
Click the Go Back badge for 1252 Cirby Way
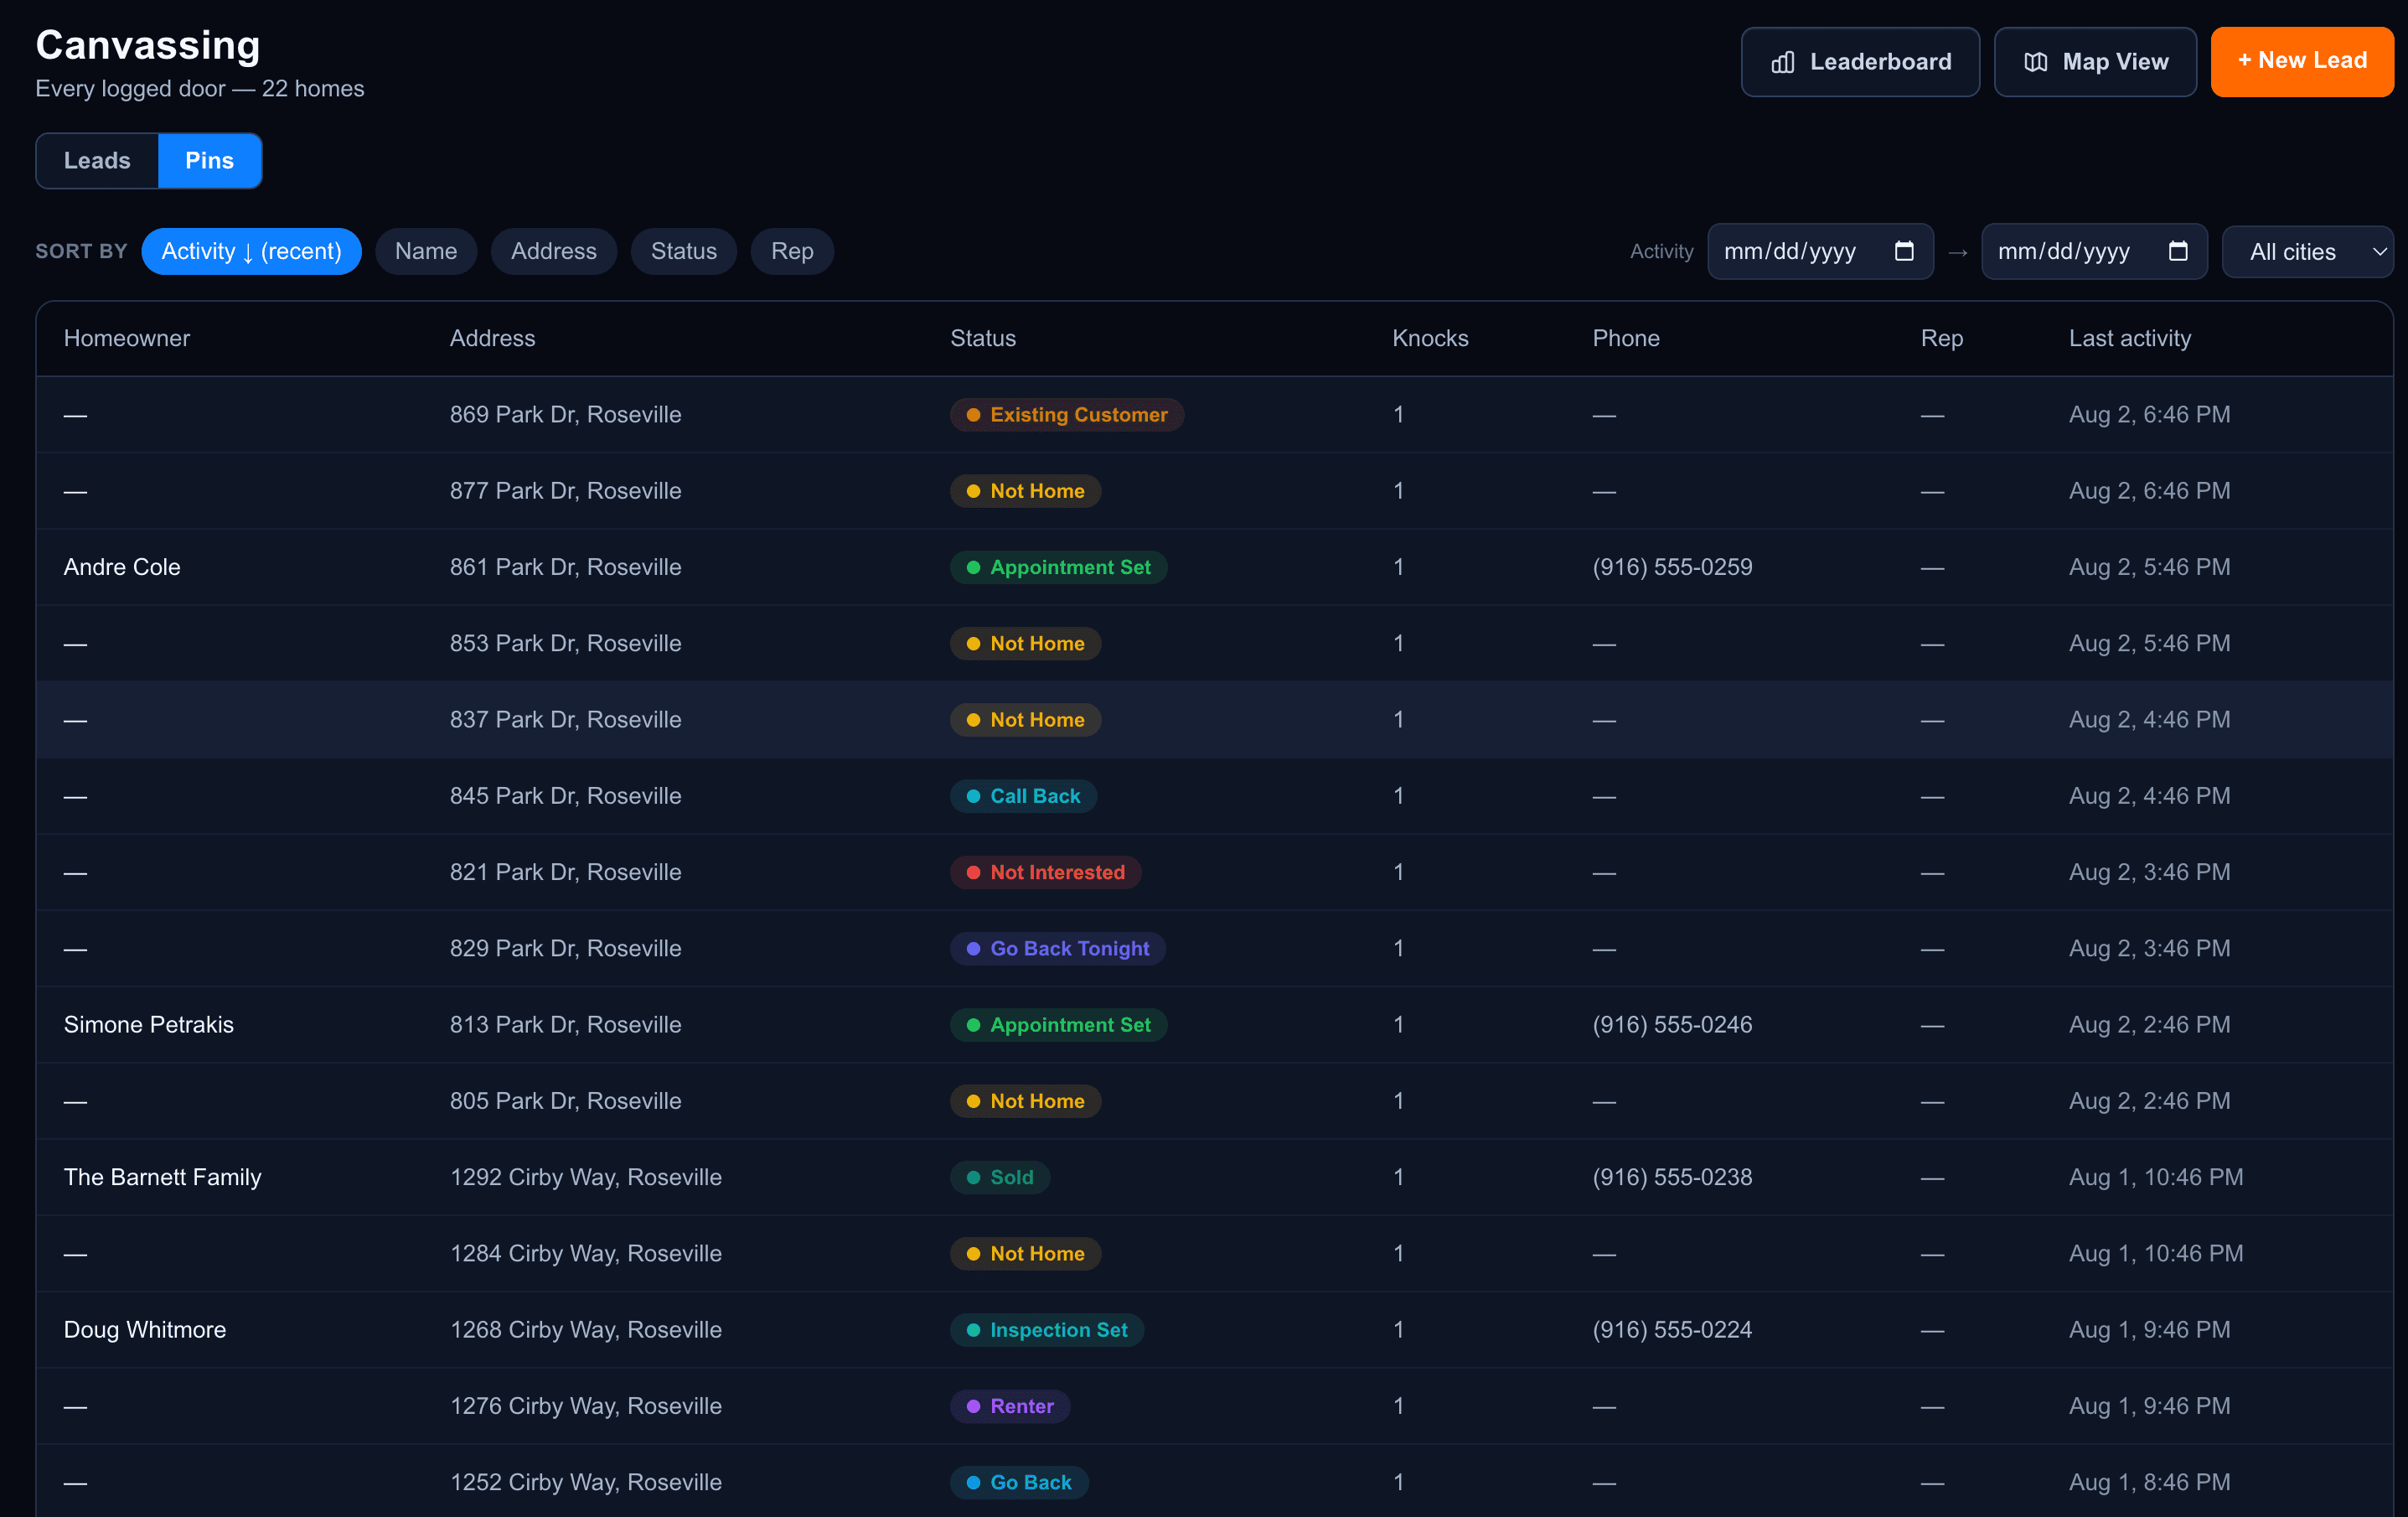pos(1019,1482)
